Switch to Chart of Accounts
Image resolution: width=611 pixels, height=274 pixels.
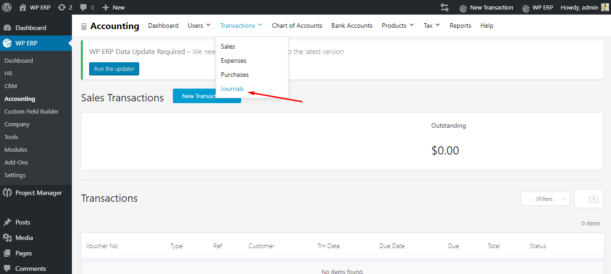[297, 25]
